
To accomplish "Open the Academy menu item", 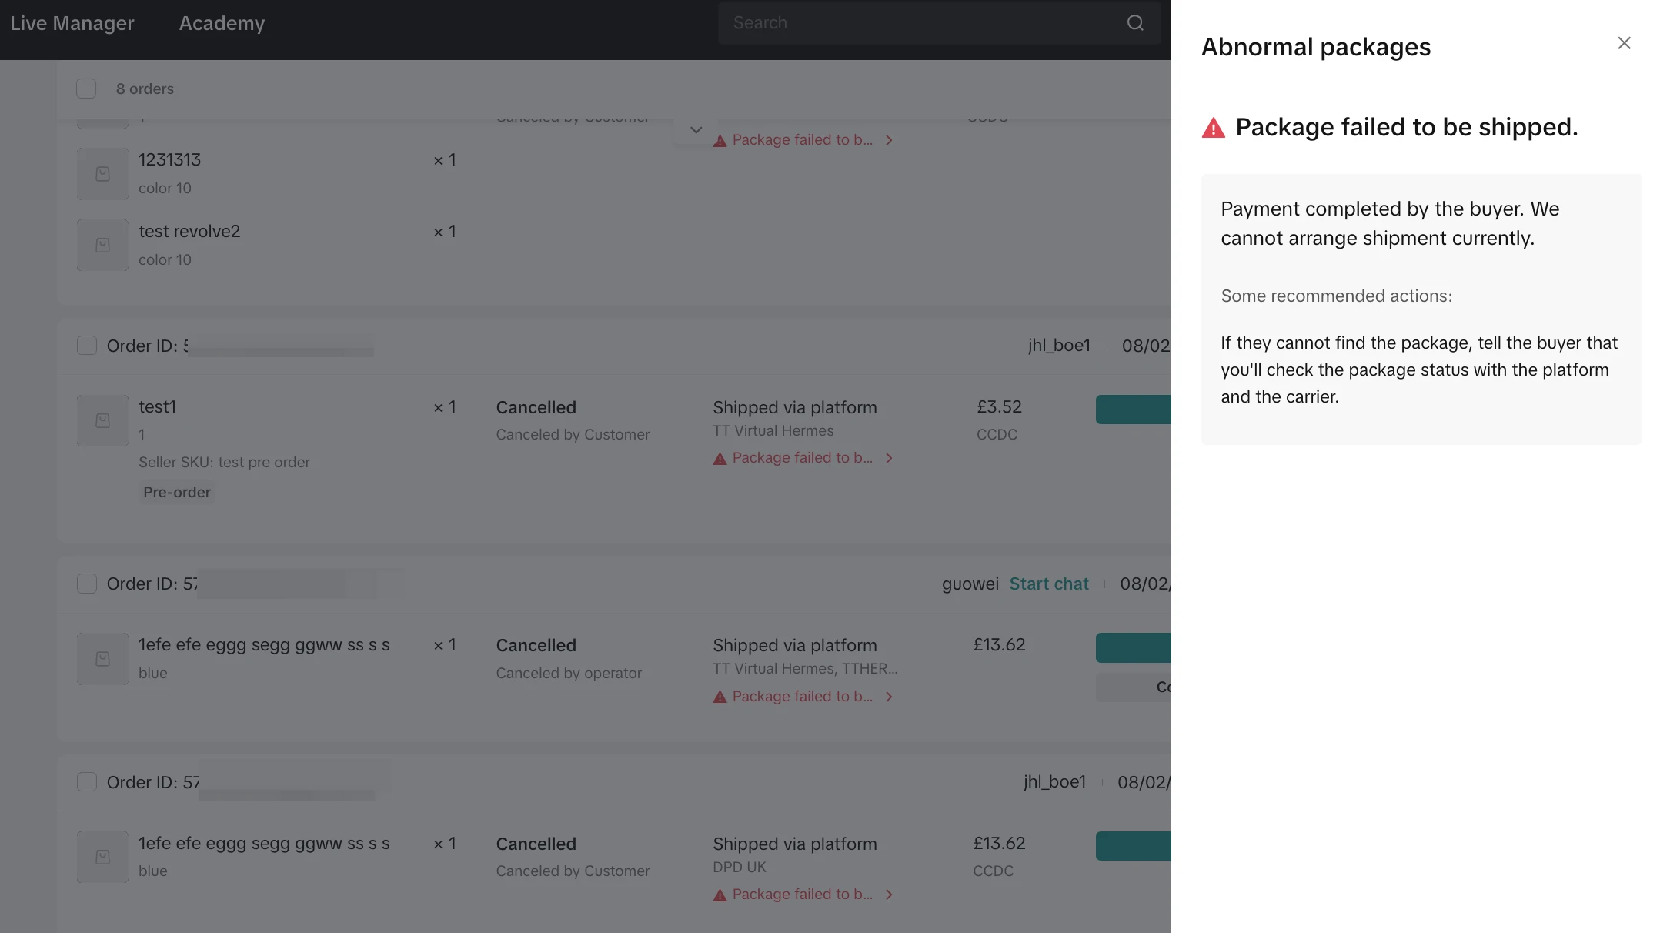I will [x=222, y=23].
